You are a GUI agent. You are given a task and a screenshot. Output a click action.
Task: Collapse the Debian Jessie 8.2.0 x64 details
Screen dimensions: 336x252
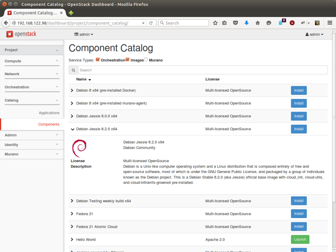pyautogui.click(x=72, y=129)
